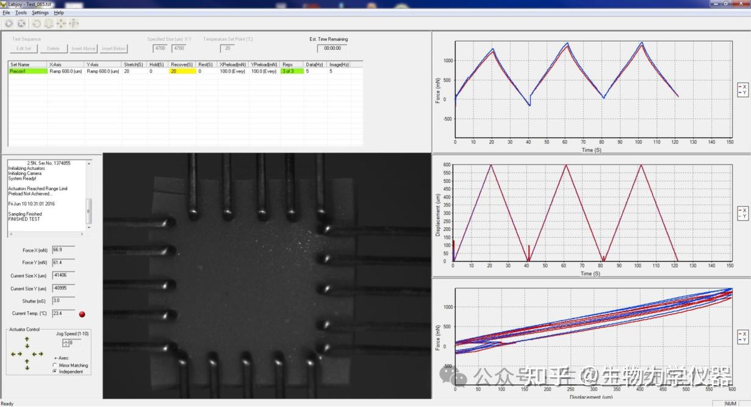Click the bottommost down arrow in Actuator Control
Viewport: 751px width, 407px height.
27,368
